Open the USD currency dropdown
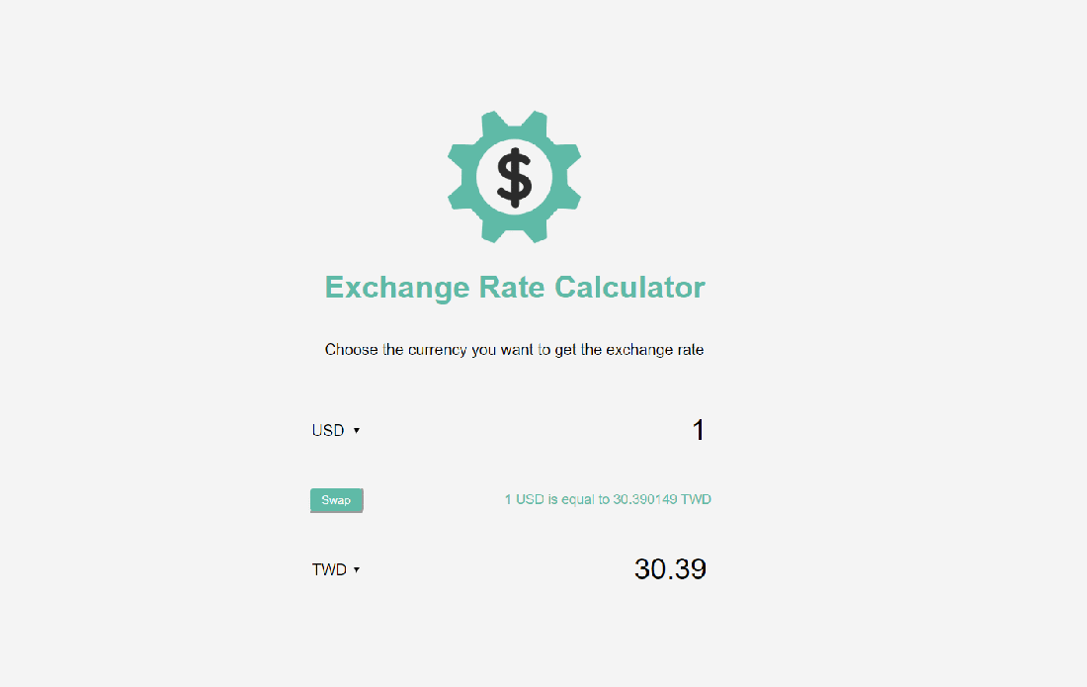This screenshot has width=1087, height=687. [x=336, y=431]
